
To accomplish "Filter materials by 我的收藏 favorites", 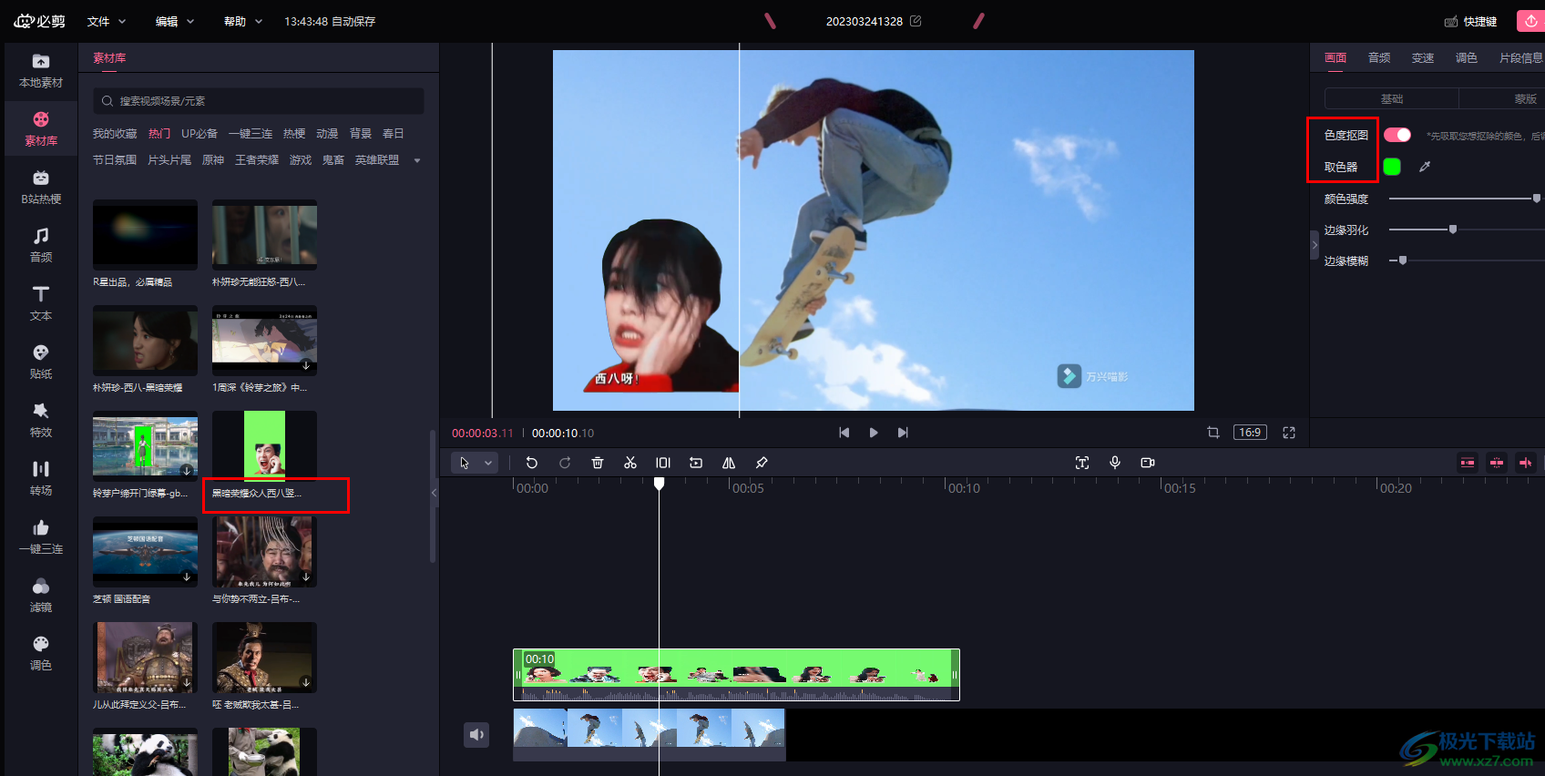I will pyautogui.click(x=115, y=134).
